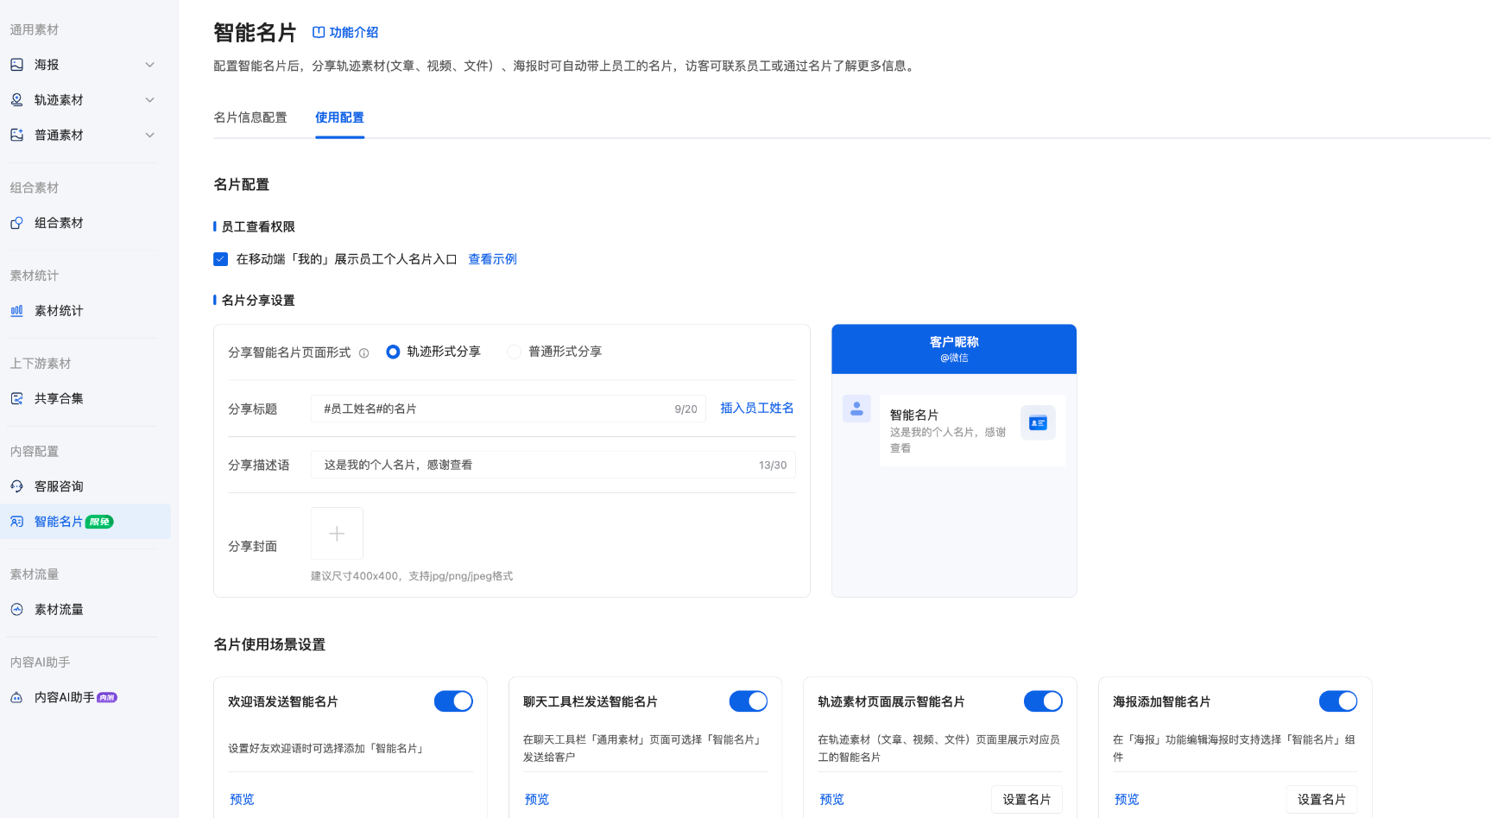Expand the 轨迹素材 menu chevron
The image size is (1491, 818).
pos(150,100)
